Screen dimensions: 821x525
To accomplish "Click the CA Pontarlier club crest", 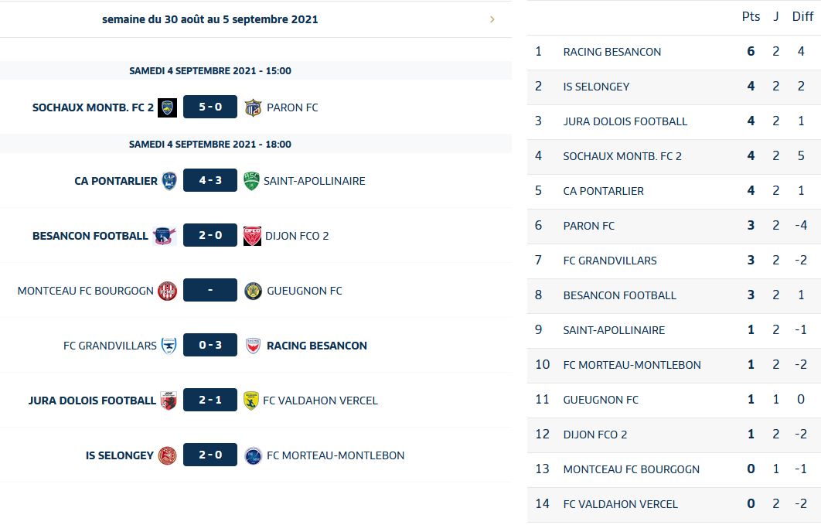I will (x=169, y=181).
